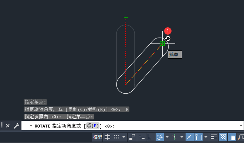Show recent commands dropdown arrow
The width and height of the screenshot is (244, 143).
31,126
